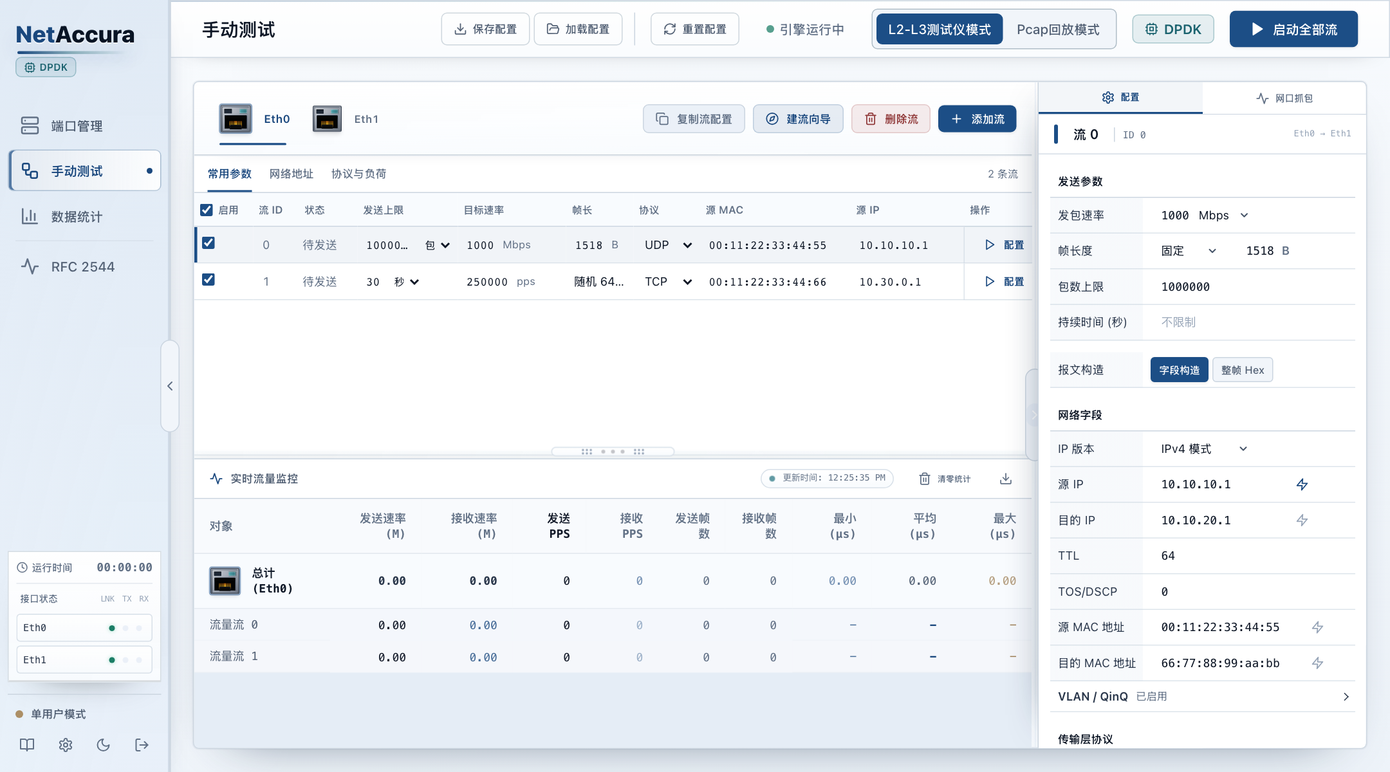The height and width of the screenshot is (772, 1390).
Task: Uncheck the enable box for flow 1
Action: (208, 280)
